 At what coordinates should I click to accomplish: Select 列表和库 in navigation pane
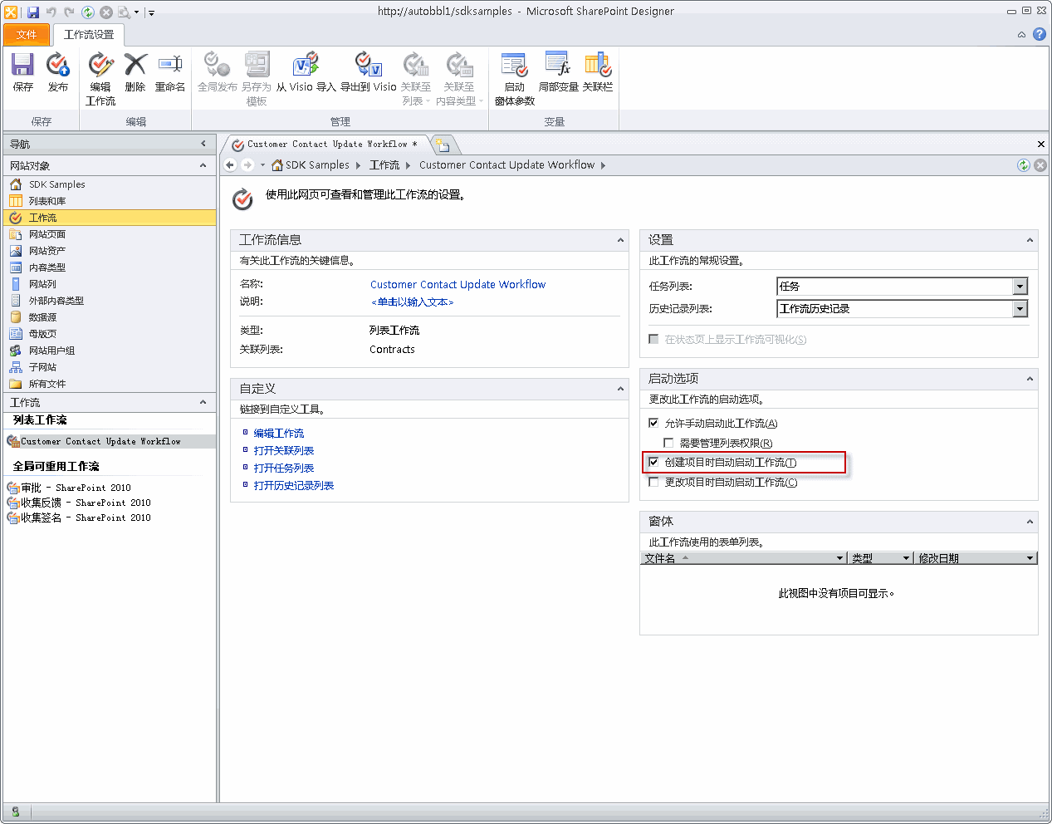pos(47,201)
